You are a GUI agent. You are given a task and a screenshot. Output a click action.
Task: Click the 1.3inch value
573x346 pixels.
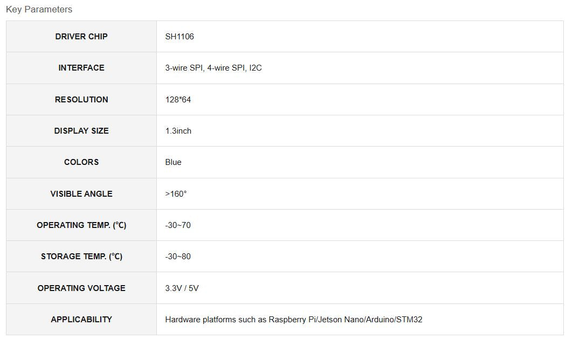(178, 131)
